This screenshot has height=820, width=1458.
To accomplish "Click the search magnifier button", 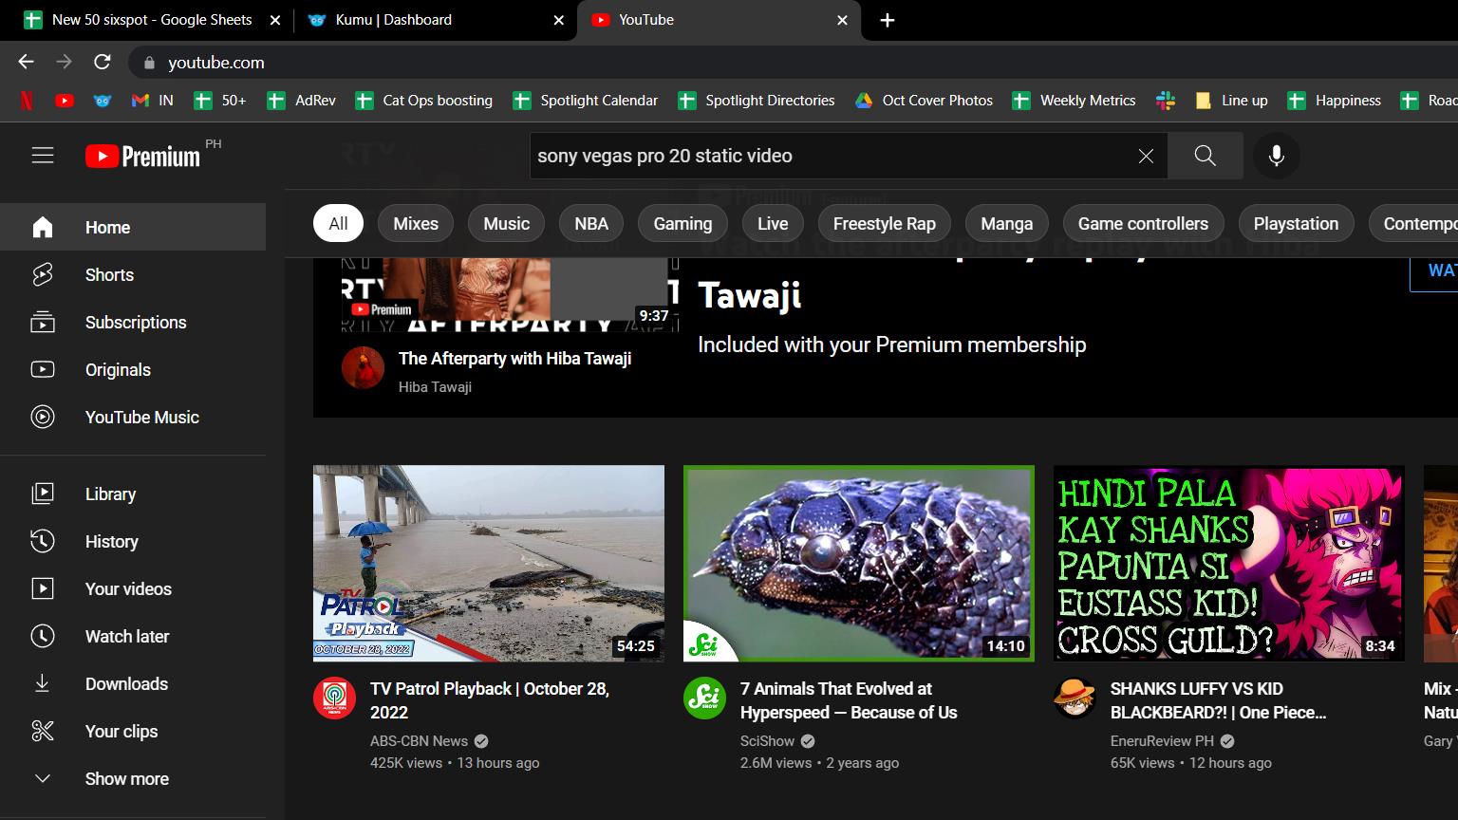I will [x=1205, y=156].
